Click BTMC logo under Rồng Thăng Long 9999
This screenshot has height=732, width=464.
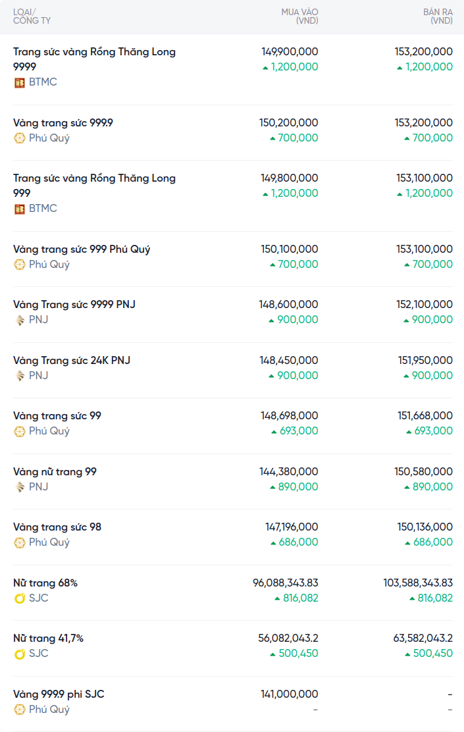click(20, 82)
